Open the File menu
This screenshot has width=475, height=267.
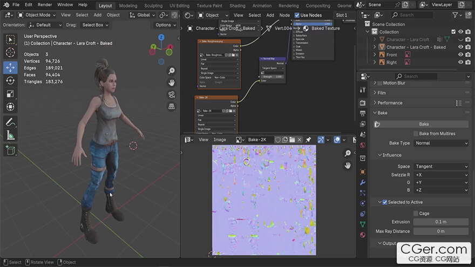[x=16, y=5]
